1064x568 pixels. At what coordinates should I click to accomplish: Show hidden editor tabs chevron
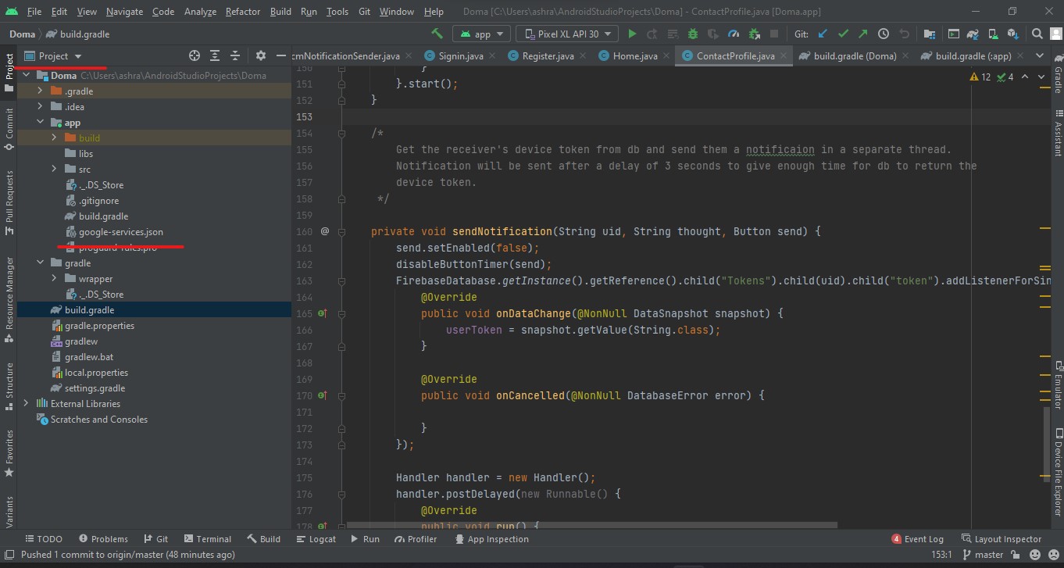[1040, 55]
